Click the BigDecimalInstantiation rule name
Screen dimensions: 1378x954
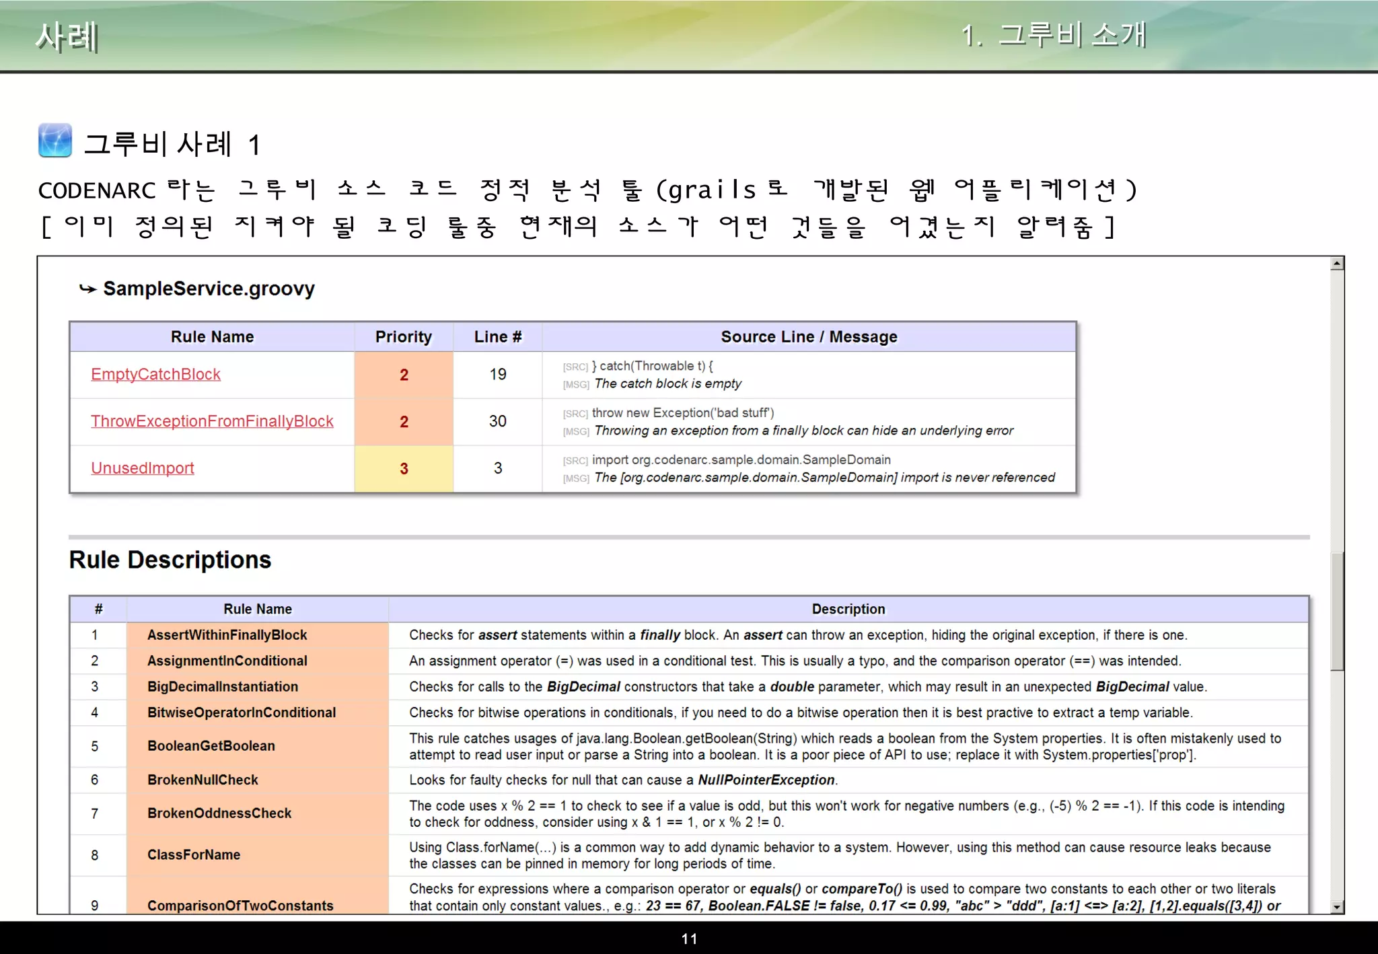(x=223, y=687)
